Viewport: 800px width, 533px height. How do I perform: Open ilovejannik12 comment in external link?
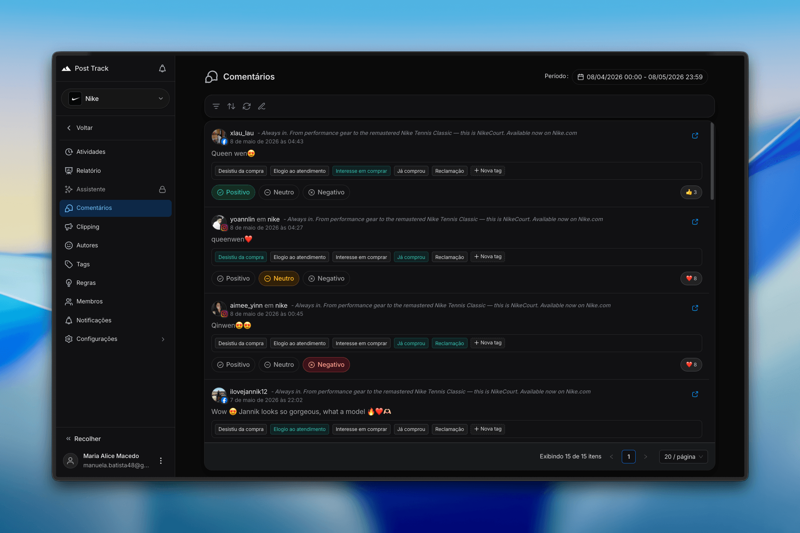click(x=695, y=394)
